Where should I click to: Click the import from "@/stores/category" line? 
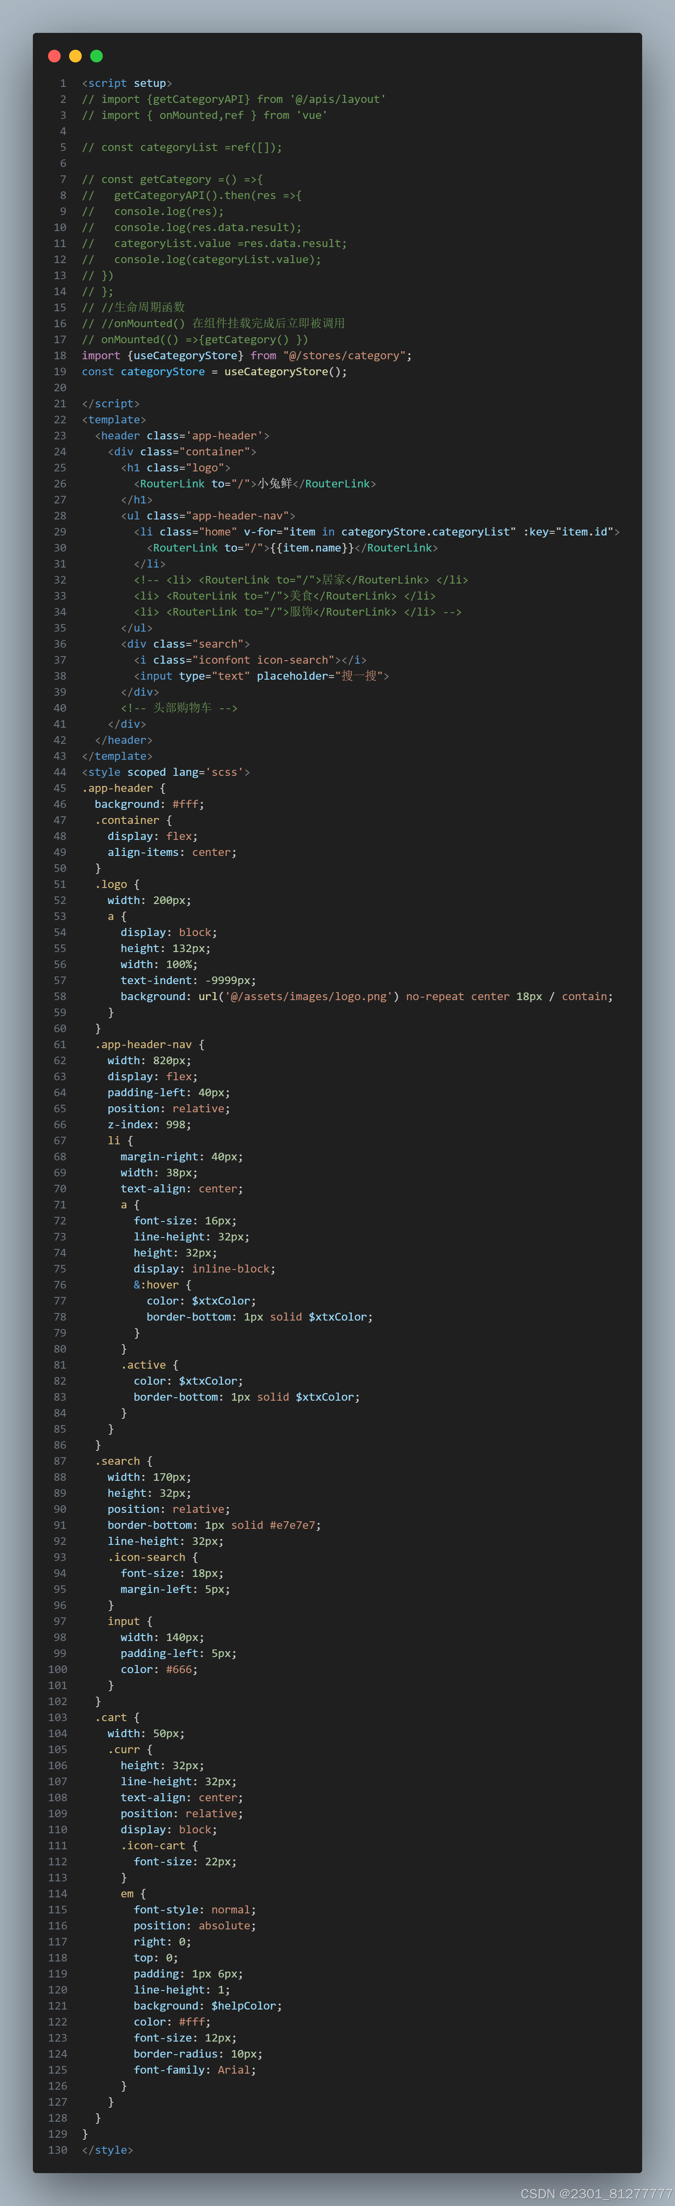(x=246, y=355)
